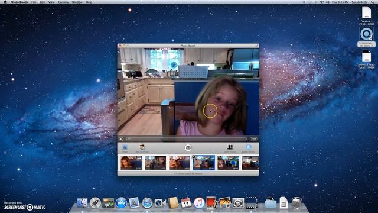Image resolution: width=378 pixels, height=213 pixels.
Task: Open Spotlight search magnifier icon
Action: [x=373, y=2]
